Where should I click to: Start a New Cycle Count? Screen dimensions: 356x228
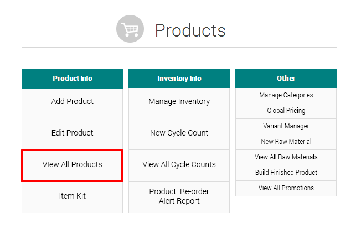[x=179, y=133]
